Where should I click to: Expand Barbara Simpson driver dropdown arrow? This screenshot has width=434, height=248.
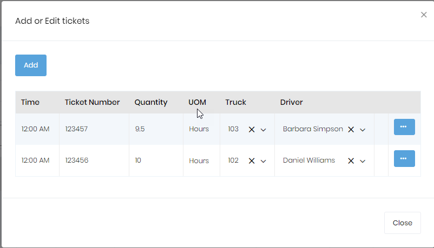(x=363, y=130)
